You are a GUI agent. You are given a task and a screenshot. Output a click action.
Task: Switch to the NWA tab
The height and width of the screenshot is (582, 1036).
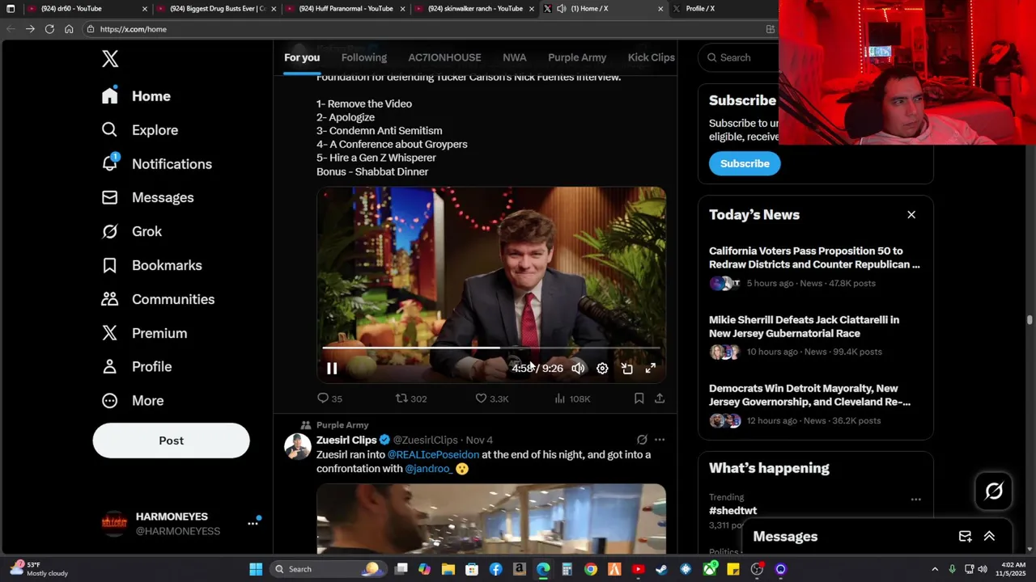point(515,57)
